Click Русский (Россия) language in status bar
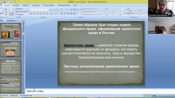Image resolution: width=175 pixels, height=98 pixels. 26,96
